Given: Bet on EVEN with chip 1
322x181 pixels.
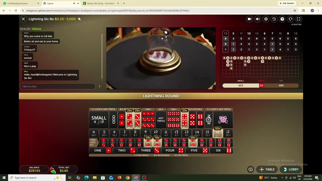Looking at the screenshot, I should [209, 120].
